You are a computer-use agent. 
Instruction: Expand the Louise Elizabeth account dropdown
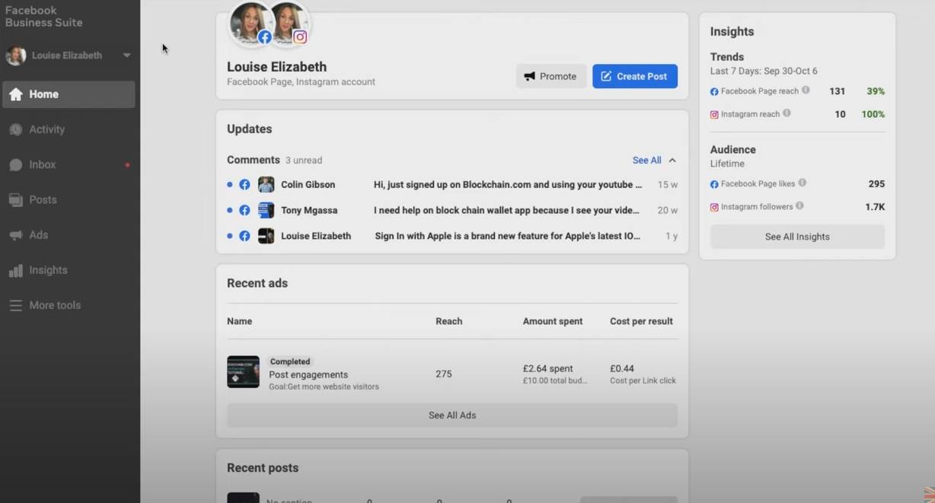tap(126, 56)
